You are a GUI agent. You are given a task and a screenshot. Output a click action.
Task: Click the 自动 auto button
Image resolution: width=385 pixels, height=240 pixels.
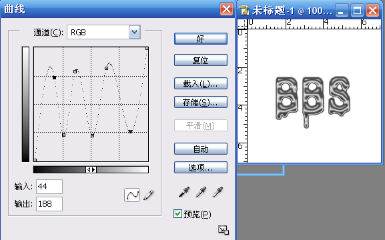coord(201,149)
